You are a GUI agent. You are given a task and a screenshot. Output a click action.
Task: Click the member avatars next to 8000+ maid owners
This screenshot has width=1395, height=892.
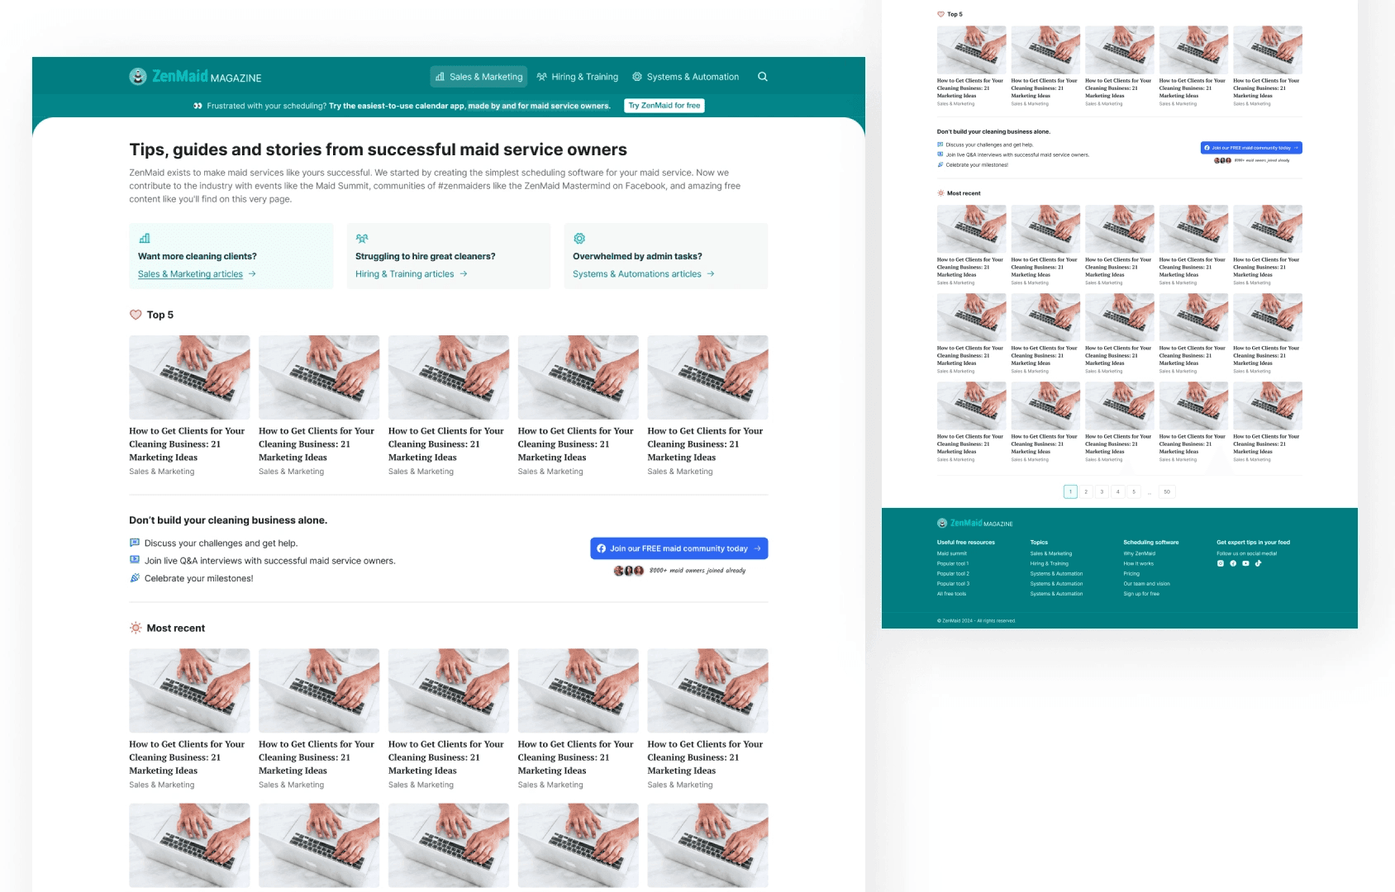tap(629, 571)
